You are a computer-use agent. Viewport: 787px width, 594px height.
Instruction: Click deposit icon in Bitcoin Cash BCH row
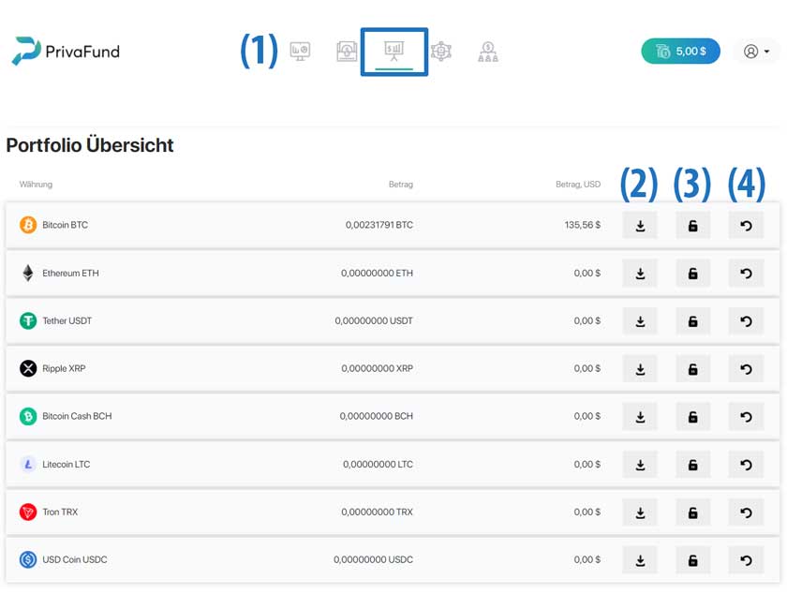point(640,417)
